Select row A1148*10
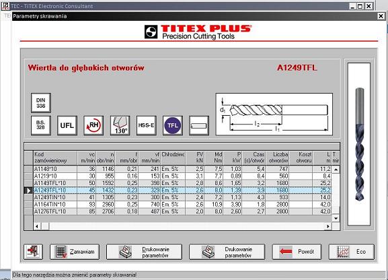Screen dimensions: 388x280 182,169
